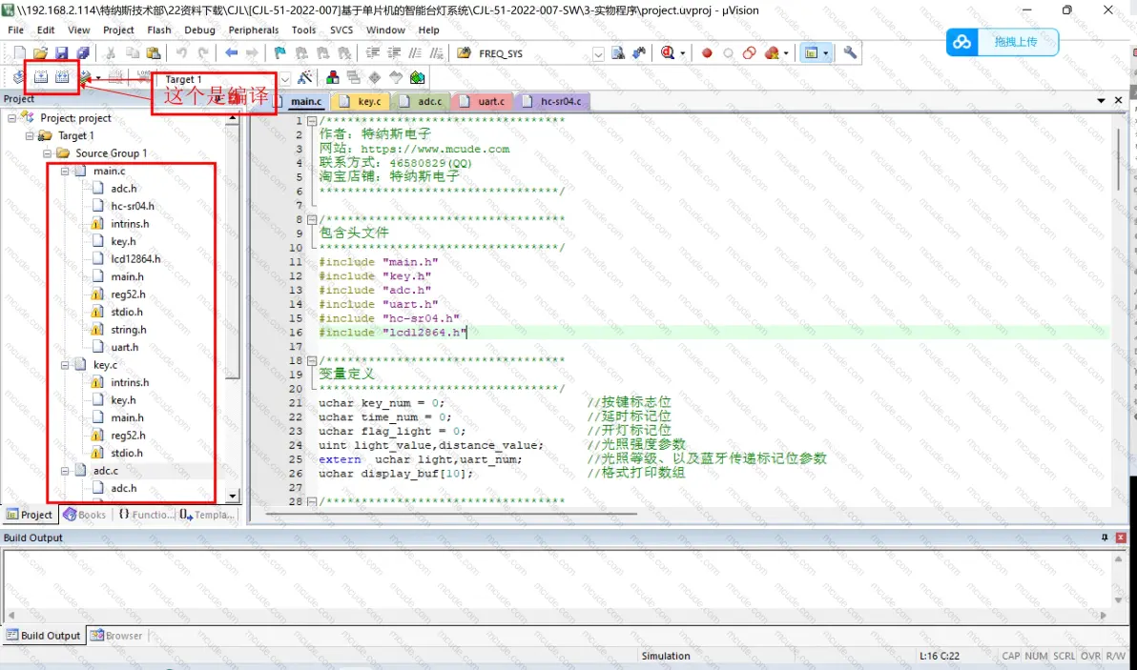This screenshot has width=1137, height=670.
Task: Close the active editor tab with X
Action: tap(1118, 100)
